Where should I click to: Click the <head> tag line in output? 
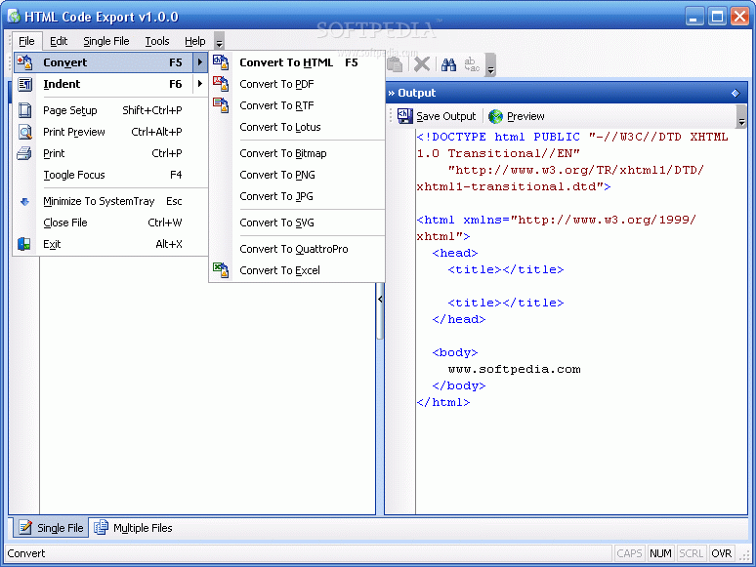pos(455,254)
